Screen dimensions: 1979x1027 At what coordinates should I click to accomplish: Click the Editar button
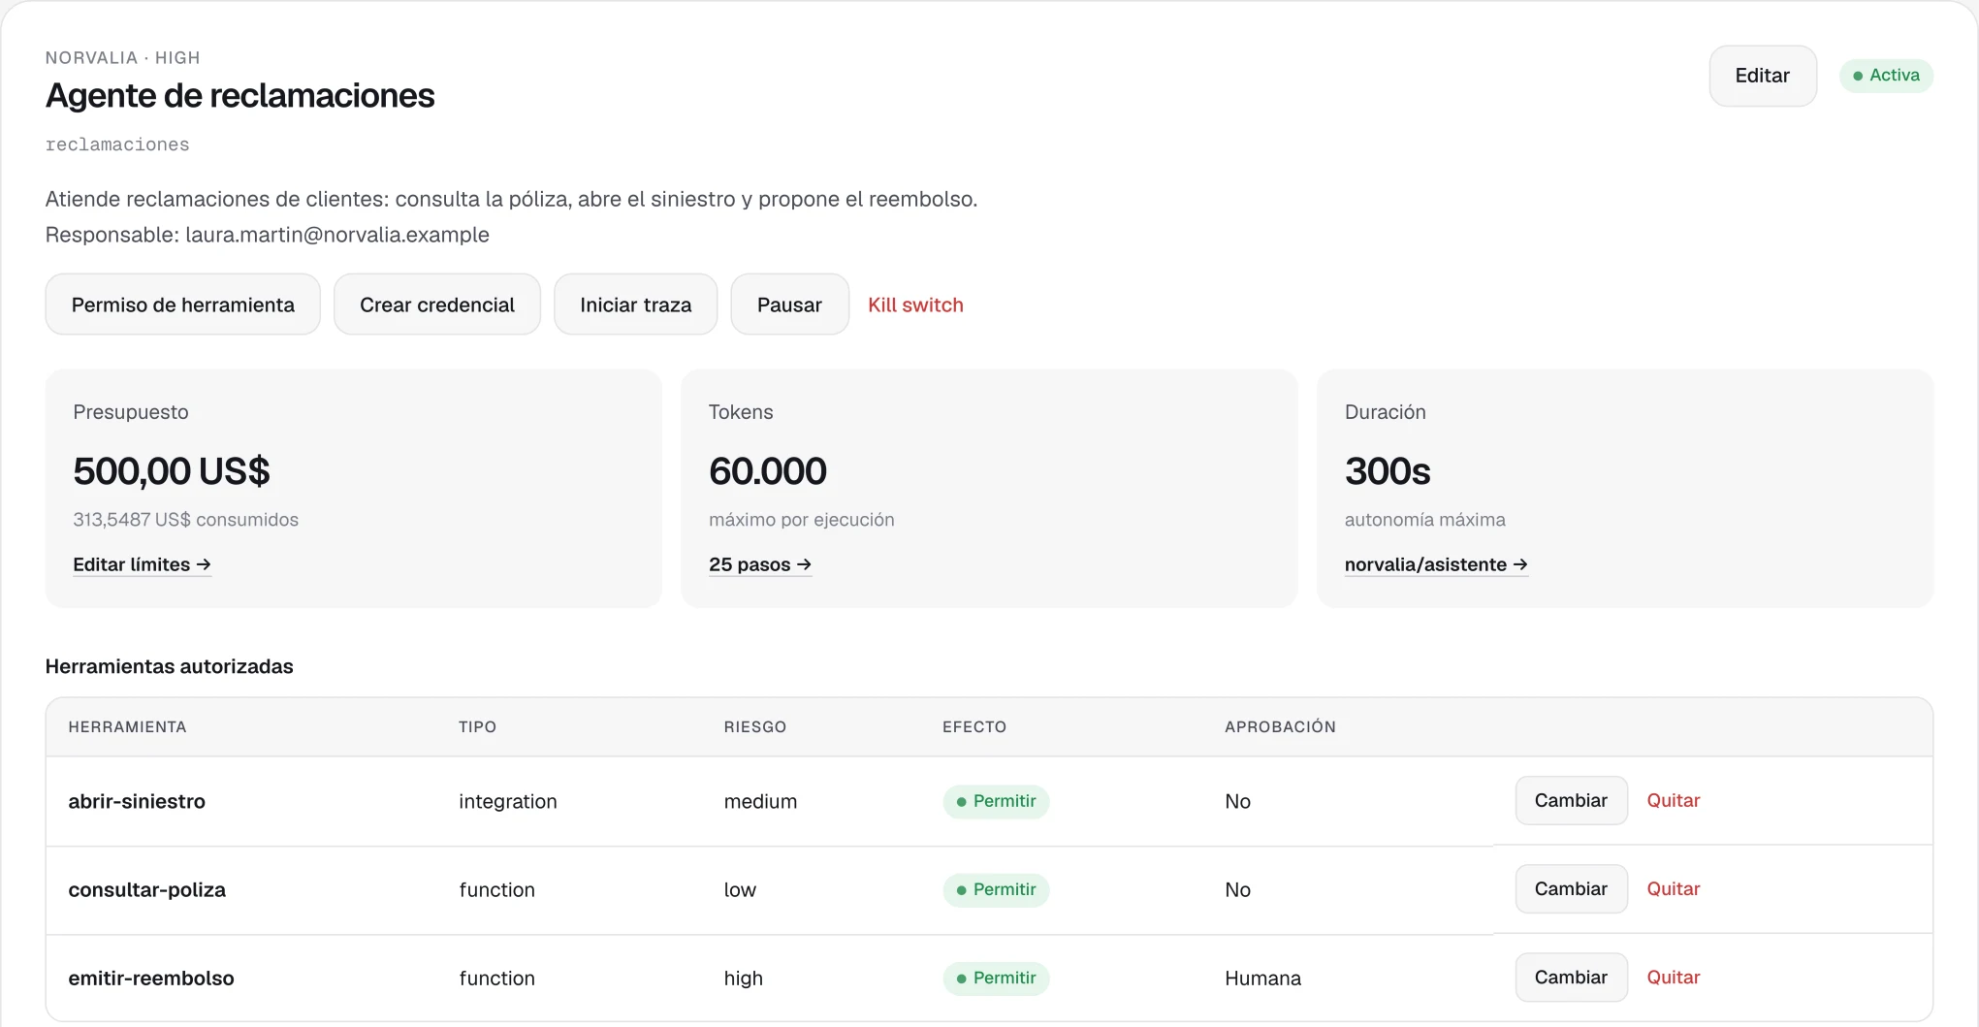click(x=1762, y=76)
